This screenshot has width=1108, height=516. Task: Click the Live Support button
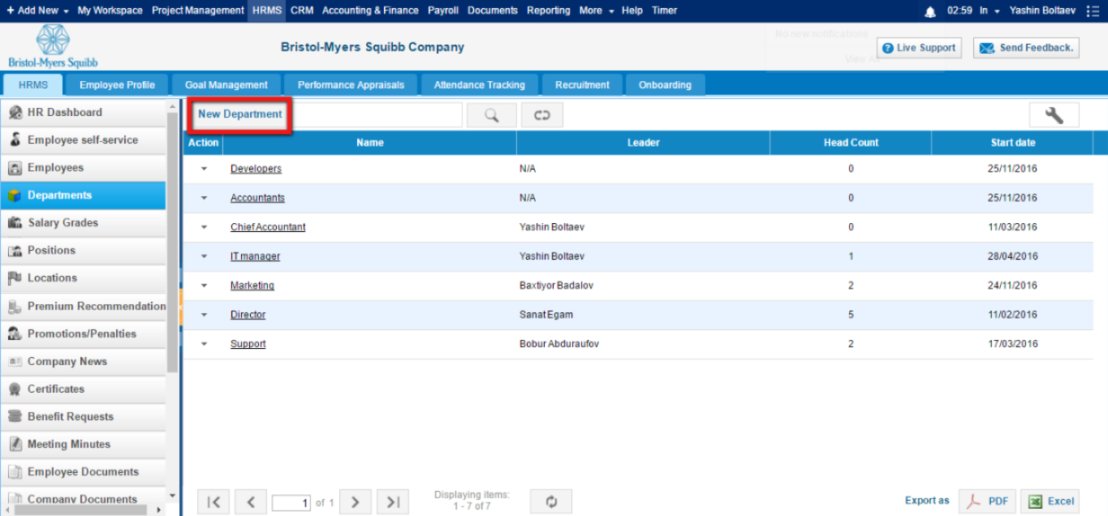click(919, 49)
